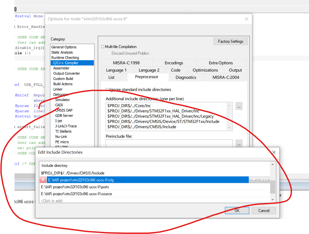Screen dimensions: 309x234
Task: Select $PROJ_DIR$/../Drivers/CMSIS/Include row in edit list
Action: 155,173
